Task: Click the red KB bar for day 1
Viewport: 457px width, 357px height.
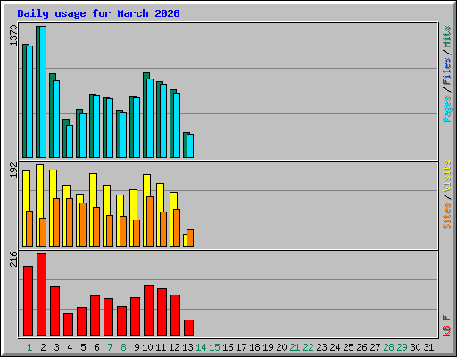Action: 28,301
